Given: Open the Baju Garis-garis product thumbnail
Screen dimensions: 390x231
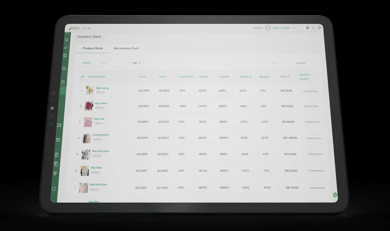Looking at the screenshot, I should click(86, 154).
